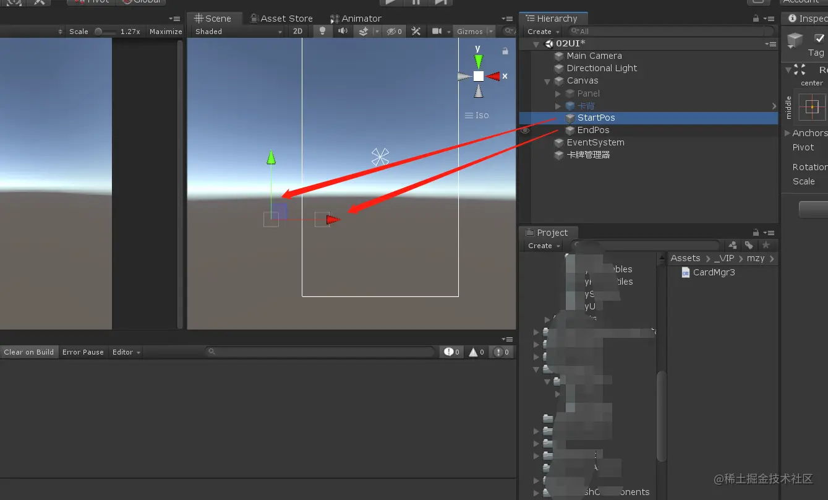Viewport: 828px width, 500px height.
Task: Click the favorites star icon in Project
Action: click(766, 246)
